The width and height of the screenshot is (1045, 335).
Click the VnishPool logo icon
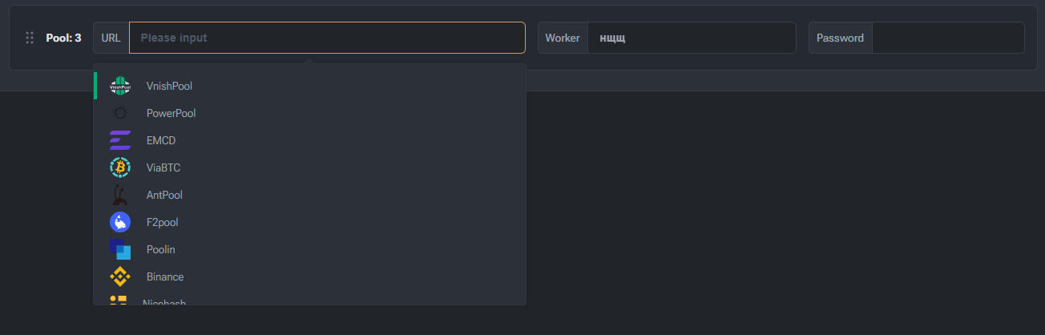tap(120, 86)
